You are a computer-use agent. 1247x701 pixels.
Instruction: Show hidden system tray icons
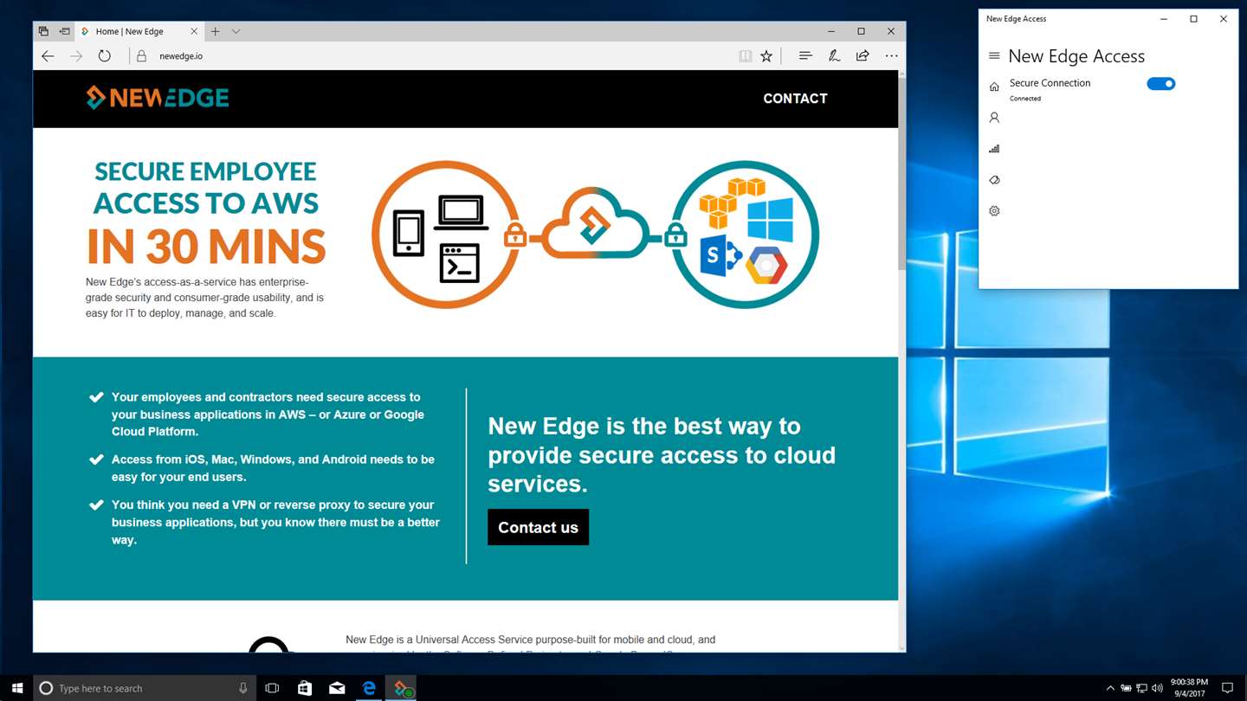coord(1110,688)
